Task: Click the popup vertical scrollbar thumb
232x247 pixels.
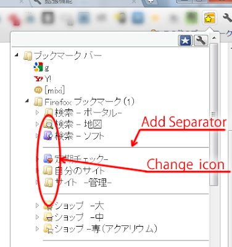Action: coord(214,114)
